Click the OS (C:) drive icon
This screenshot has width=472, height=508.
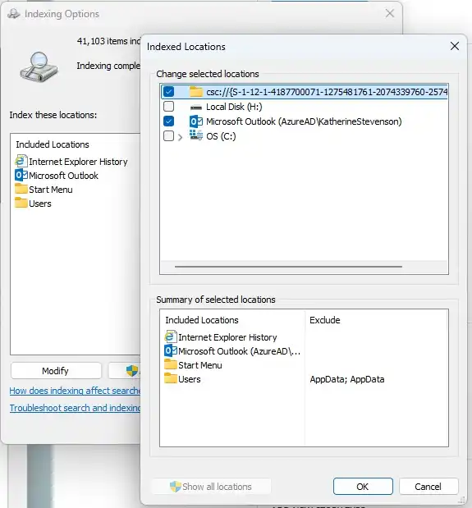pyautogui.click(x=196, y=135)
